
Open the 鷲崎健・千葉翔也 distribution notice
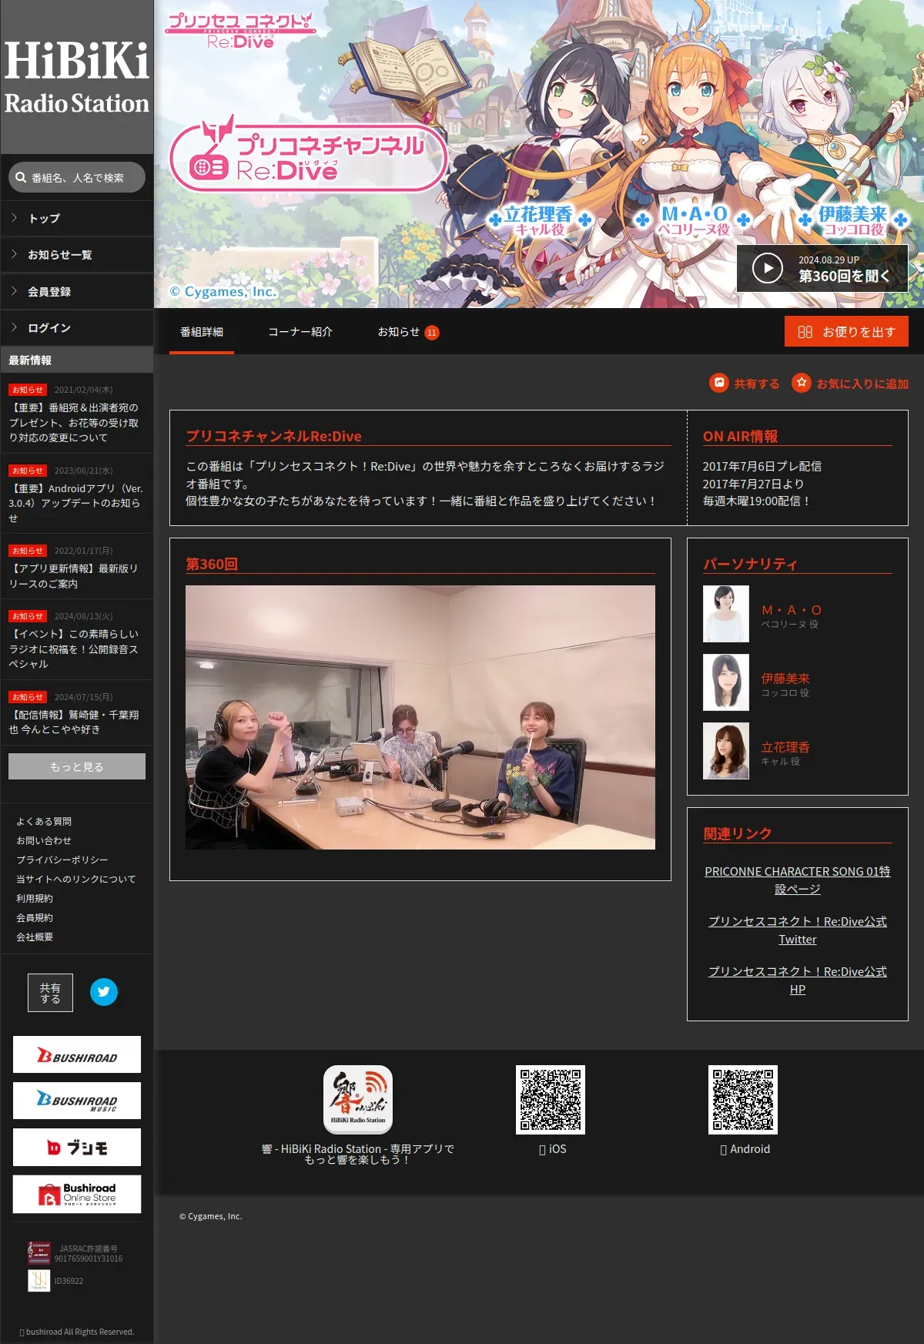74,722
